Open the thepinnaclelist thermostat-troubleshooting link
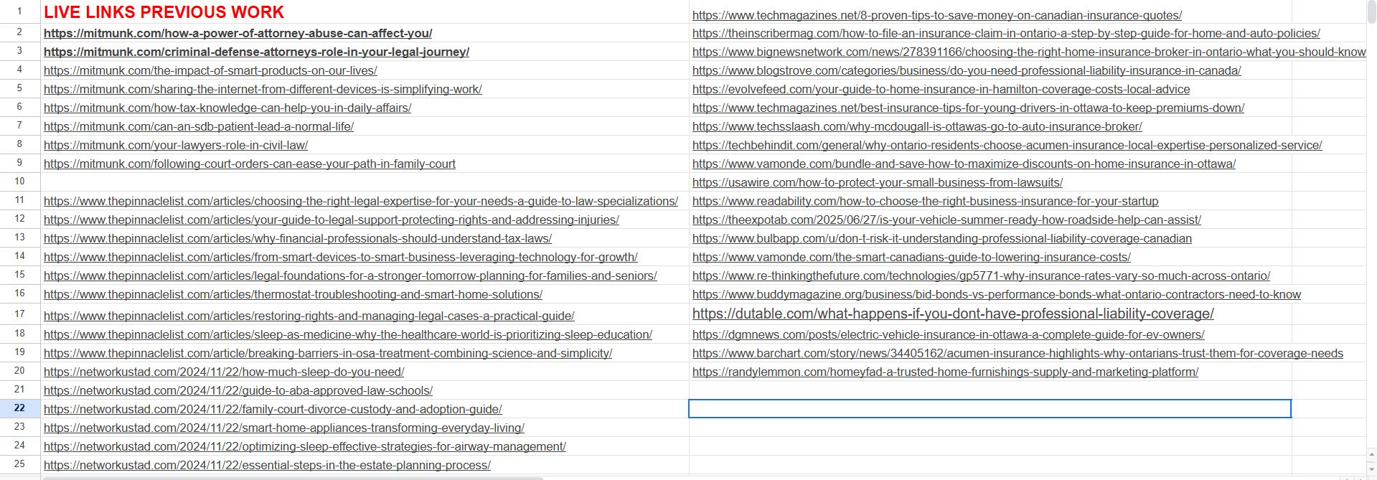 293,294
